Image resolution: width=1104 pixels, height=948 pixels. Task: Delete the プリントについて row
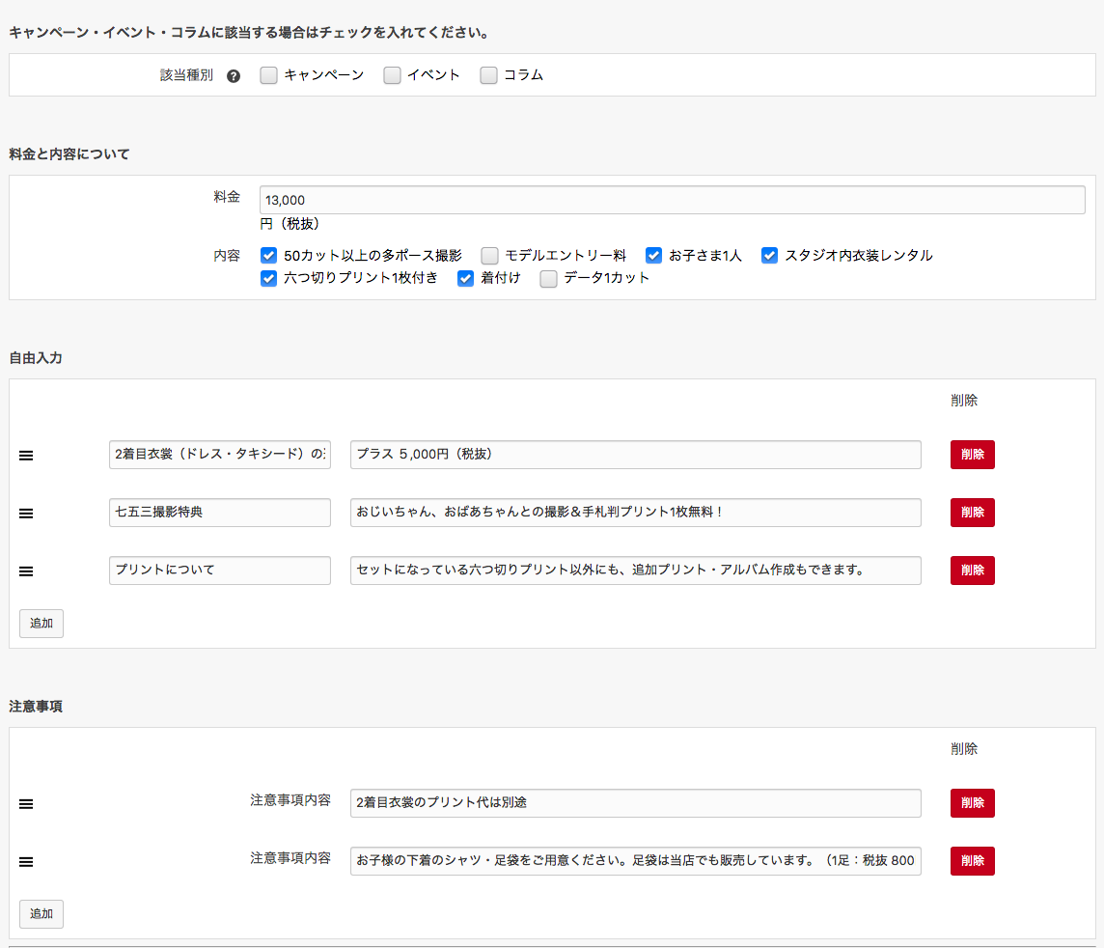coord(972,571)
